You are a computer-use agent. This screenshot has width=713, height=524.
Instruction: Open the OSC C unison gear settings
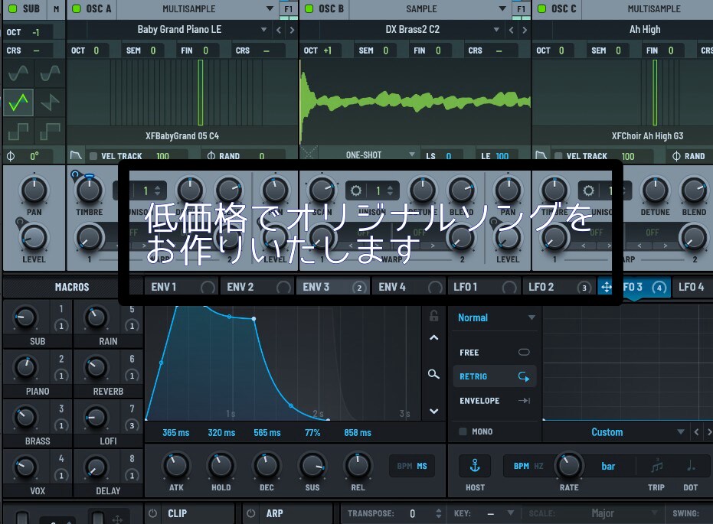tap(588, 190)
